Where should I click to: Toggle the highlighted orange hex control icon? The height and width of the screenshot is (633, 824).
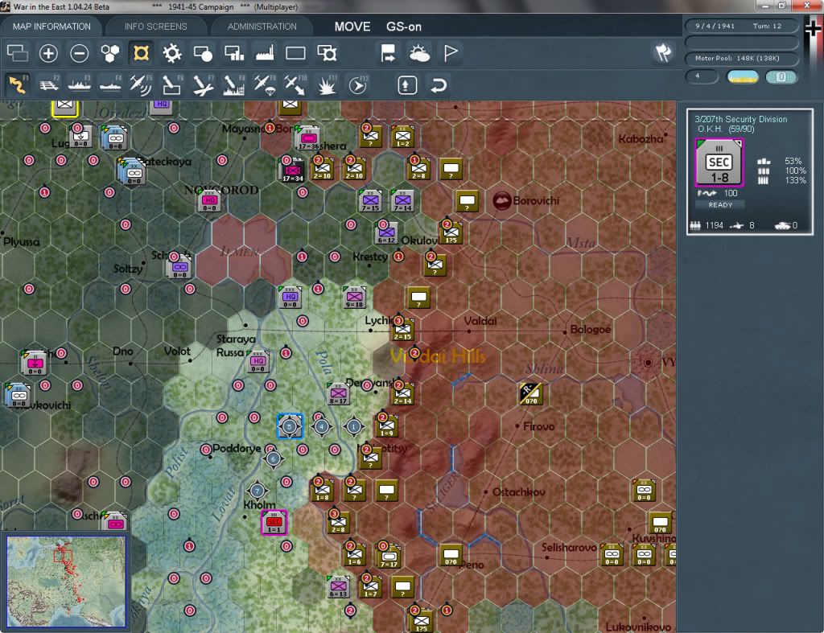pos(141,53)
